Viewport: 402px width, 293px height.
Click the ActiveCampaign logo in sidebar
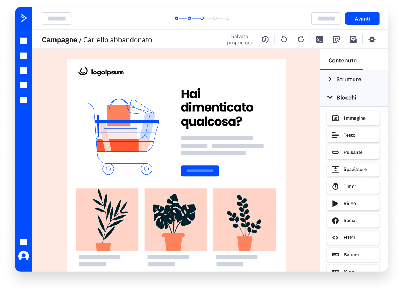coord(24,18)
